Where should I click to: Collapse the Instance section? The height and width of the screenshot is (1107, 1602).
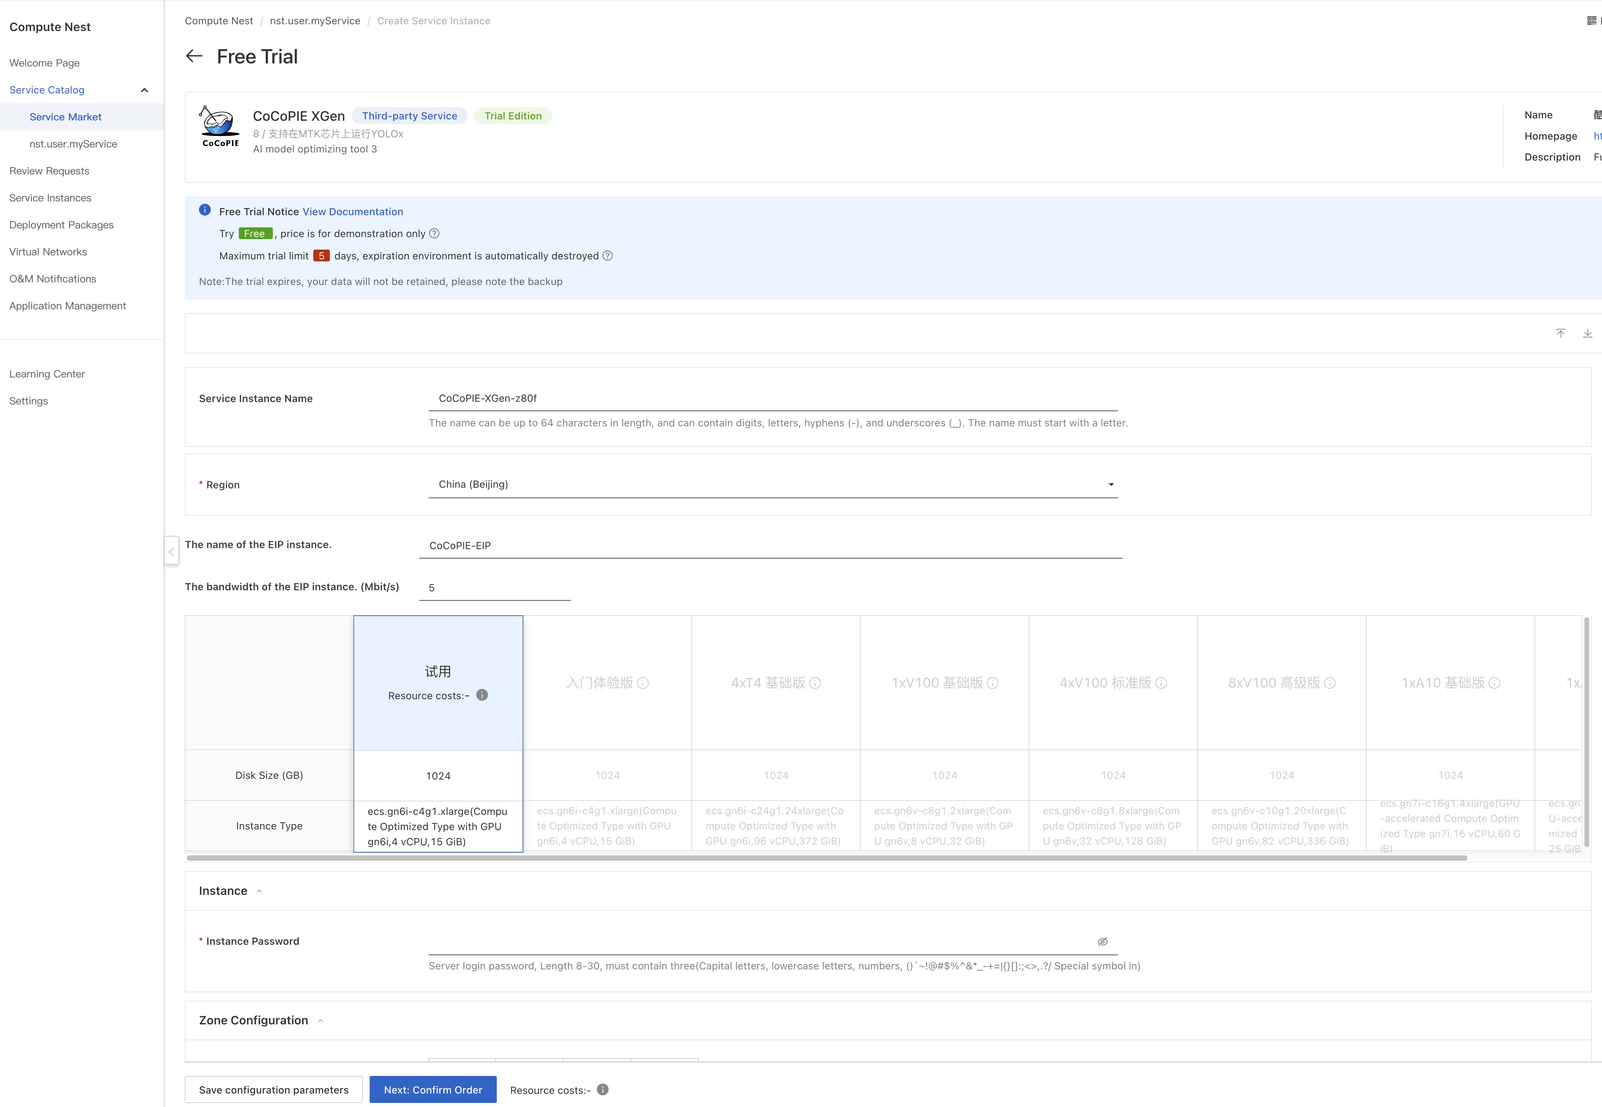coord(259,891)
